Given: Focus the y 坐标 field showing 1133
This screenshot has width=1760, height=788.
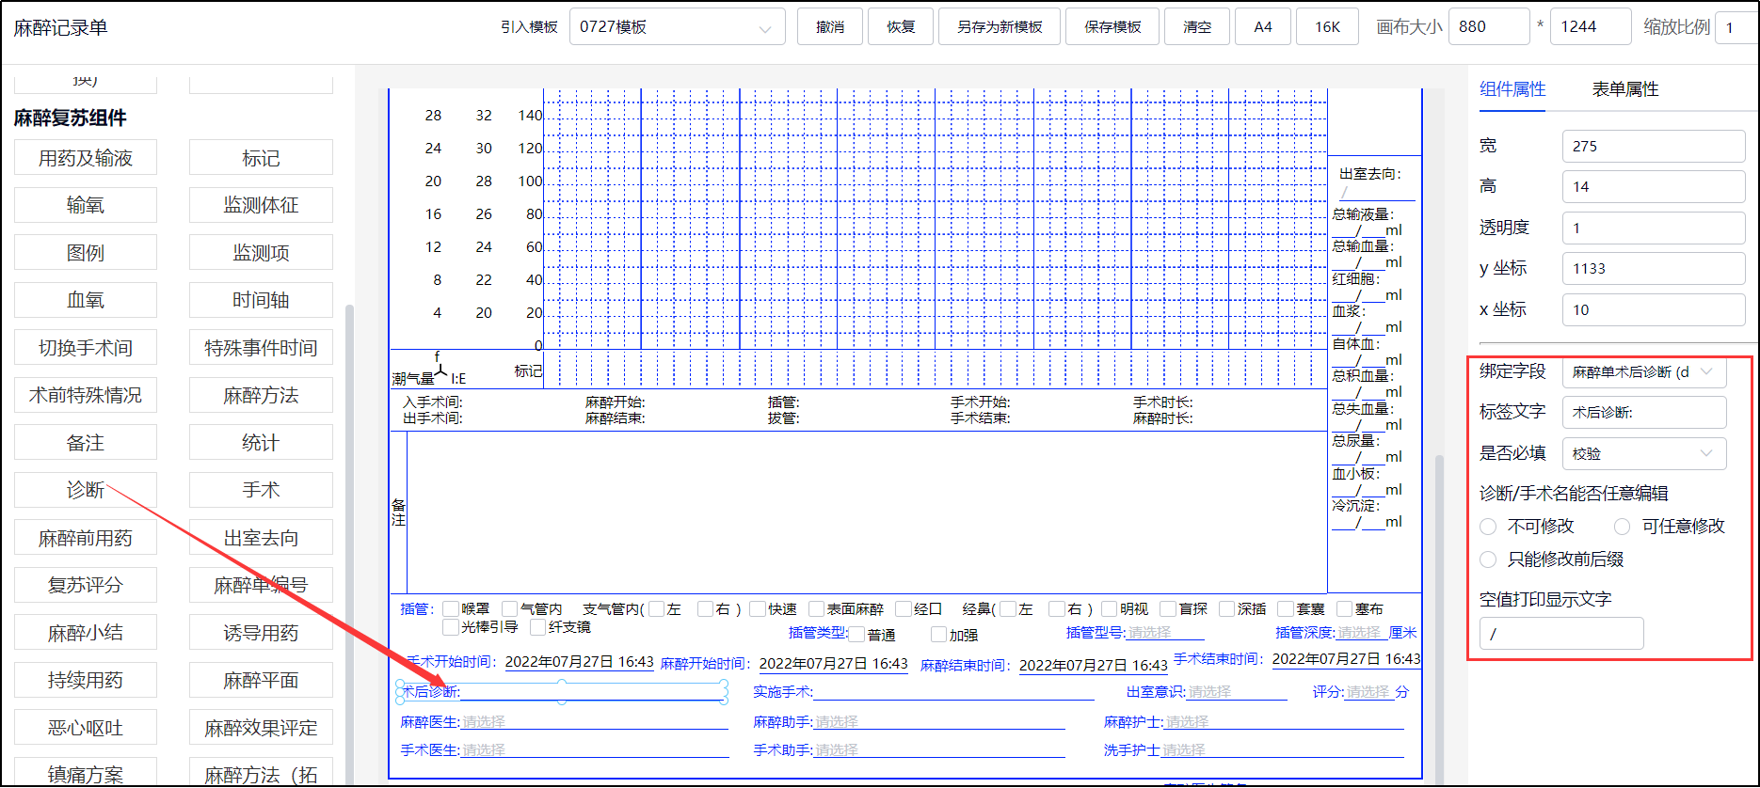Looking at the screenshot, I should pos(1654,268).
